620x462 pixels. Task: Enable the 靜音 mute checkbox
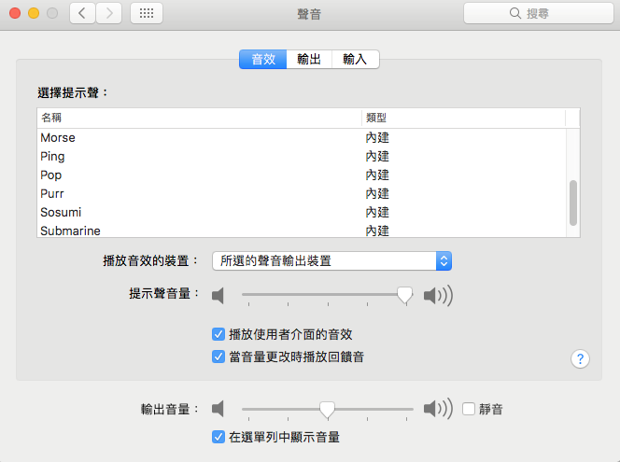click(469, 409)
